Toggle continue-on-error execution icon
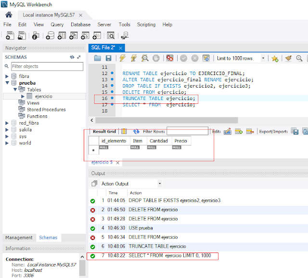Image resolution: width=308 pixels, height=278 pixels. coord(170,58)
